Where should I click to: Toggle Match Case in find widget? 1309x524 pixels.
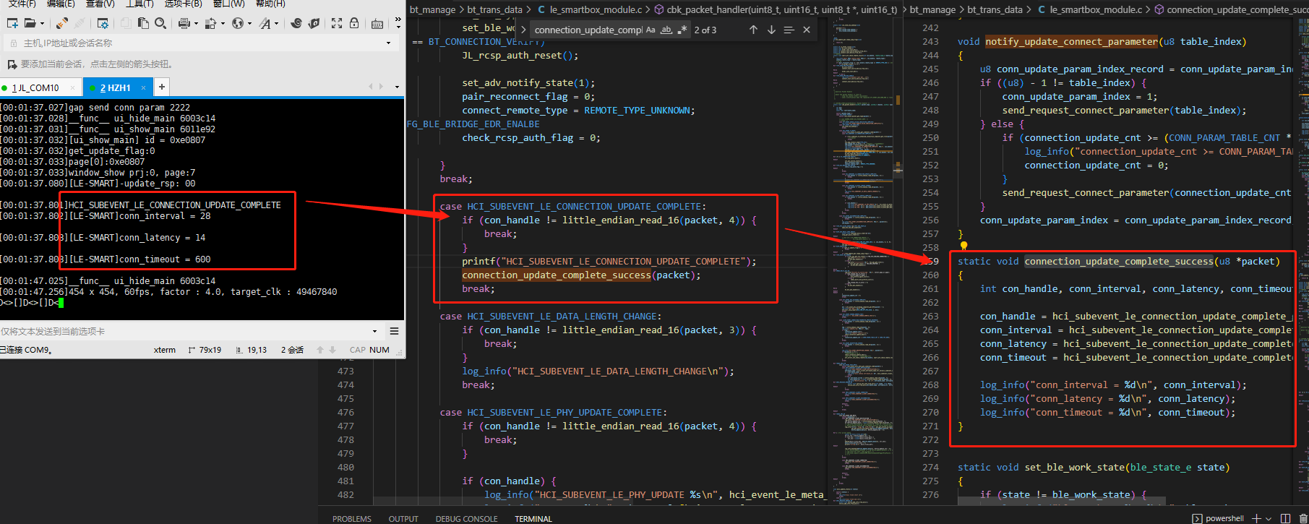coord(651,30)
